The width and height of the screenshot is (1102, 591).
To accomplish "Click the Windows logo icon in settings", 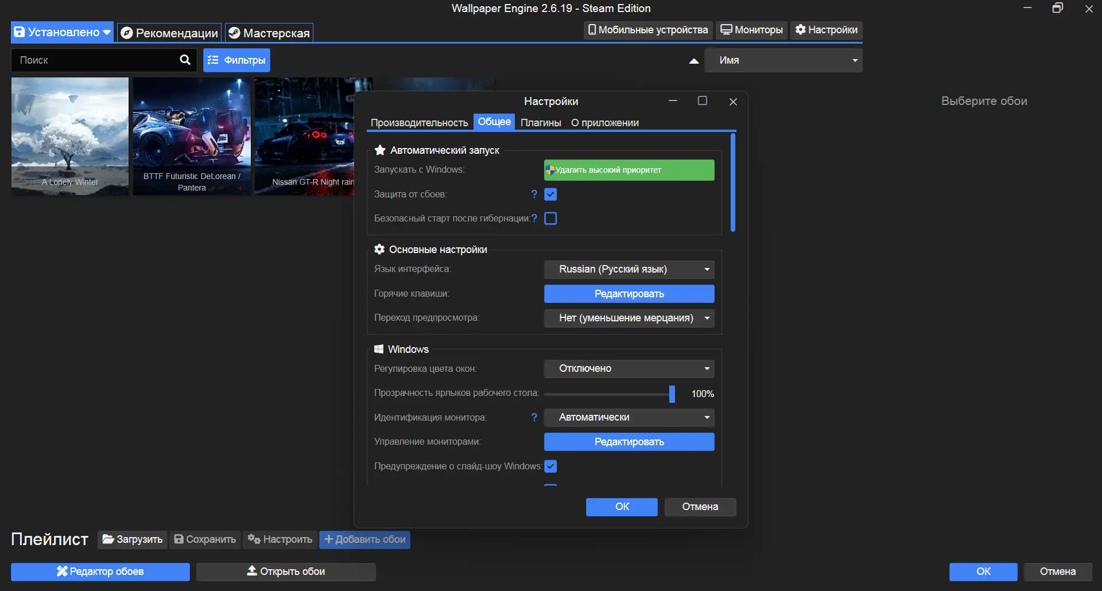I will click(379, 349).
